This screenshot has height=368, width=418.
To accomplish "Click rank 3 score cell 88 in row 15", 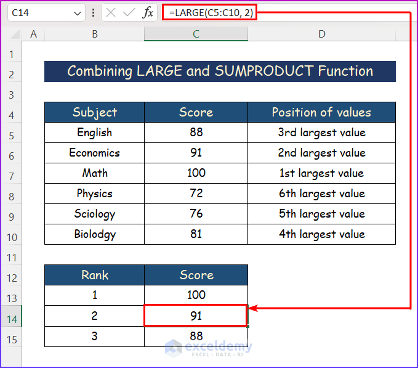I will [x=196, y=336].
